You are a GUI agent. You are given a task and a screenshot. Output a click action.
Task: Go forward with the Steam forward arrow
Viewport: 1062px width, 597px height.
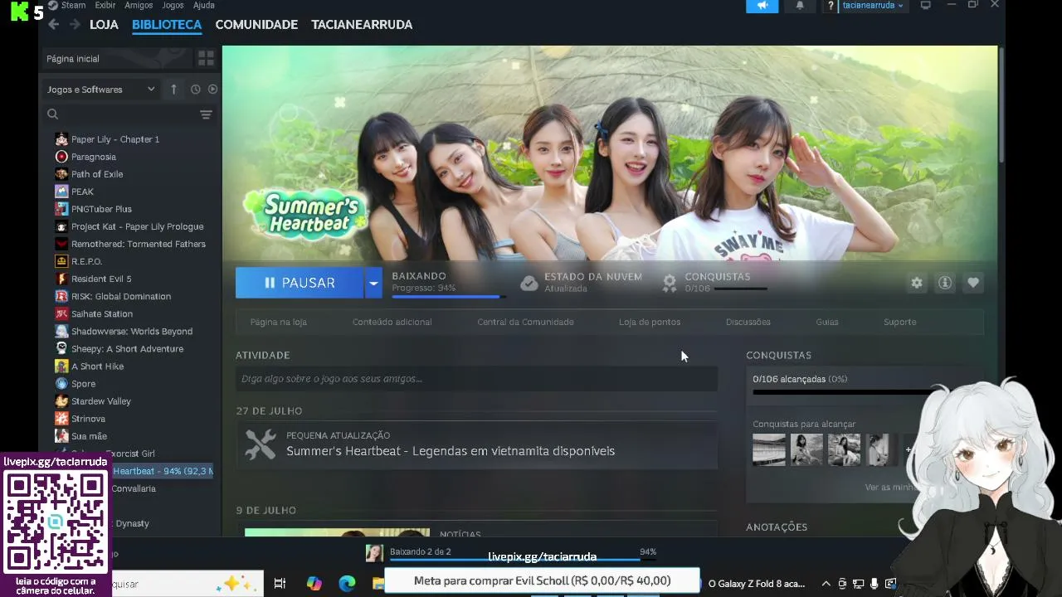(75, 25)
